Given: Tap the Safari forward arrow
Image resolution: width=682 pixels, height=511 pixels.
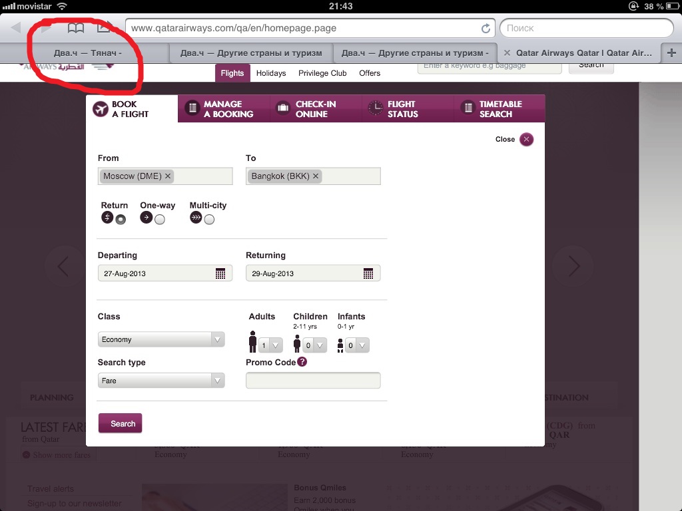Looking at the screenshot, I should click(x=46, y=27).
